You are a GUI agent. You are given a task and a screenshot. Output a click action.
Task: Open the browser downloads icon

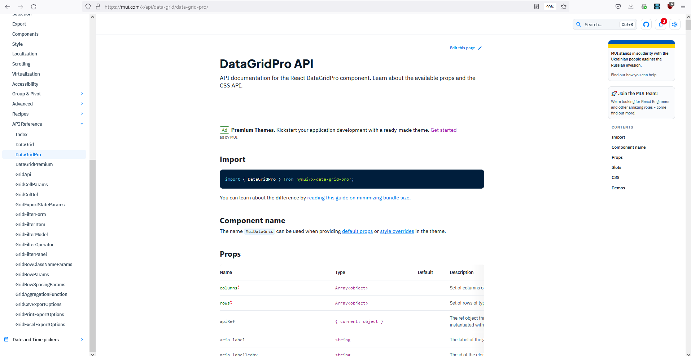click(631, 6)
